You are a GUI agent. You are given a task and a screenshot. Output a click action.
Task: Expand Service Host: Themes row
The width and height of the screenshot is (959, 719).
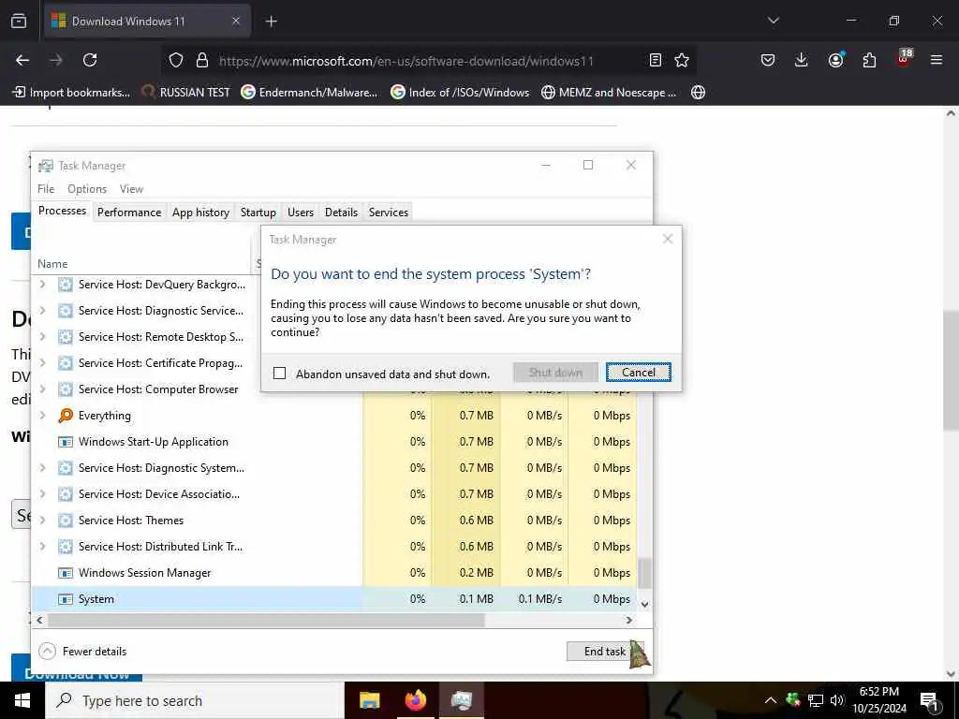(x=42, y=521)
